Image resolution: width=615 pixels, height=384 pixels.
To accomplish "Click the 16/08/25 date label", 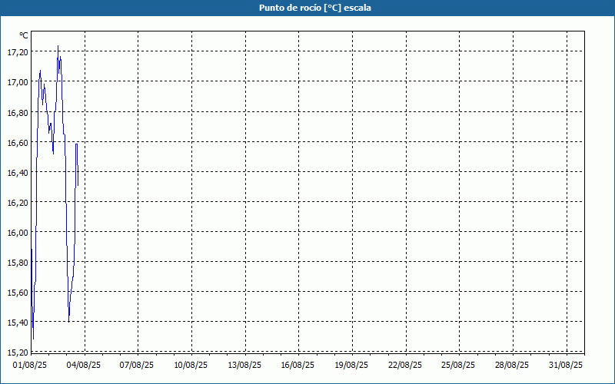I will click(298, 366).
